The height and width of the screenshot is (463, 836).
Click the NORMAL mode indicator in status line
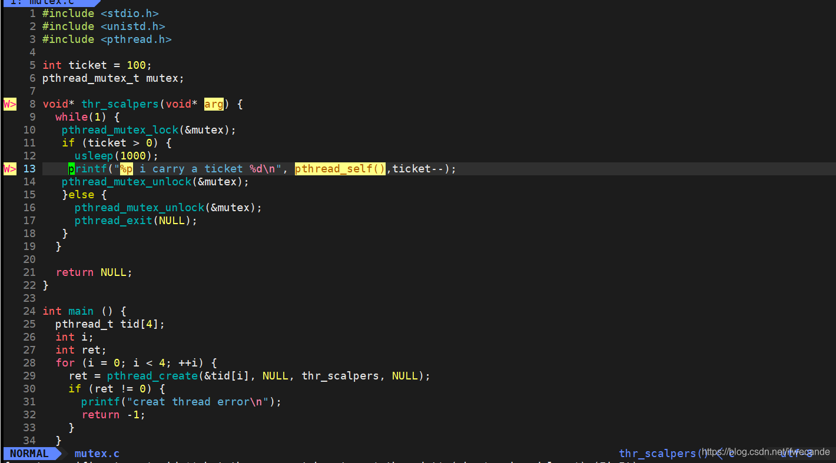coord(29,454)
